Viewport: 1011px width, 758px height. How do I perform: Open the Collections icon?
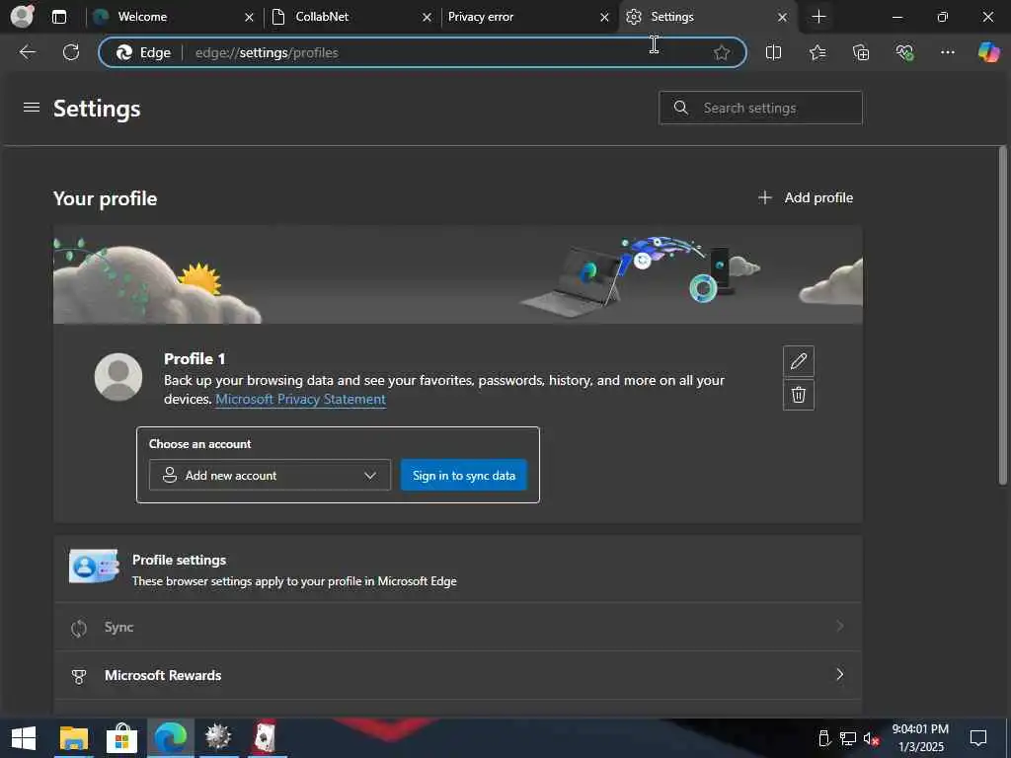pyautogui.click(x=861, y=52)
